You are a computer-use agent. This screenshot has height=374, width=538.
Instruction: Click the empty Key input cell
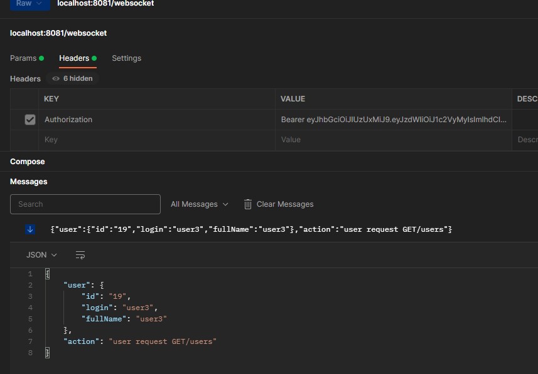[x=157, y=140]
